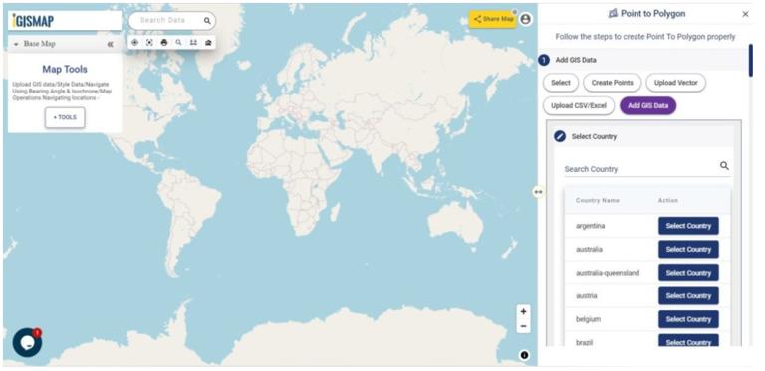The image size is (765, 371).
Task: Collapse the left panel with double chevron
Action: click(111, 44)
